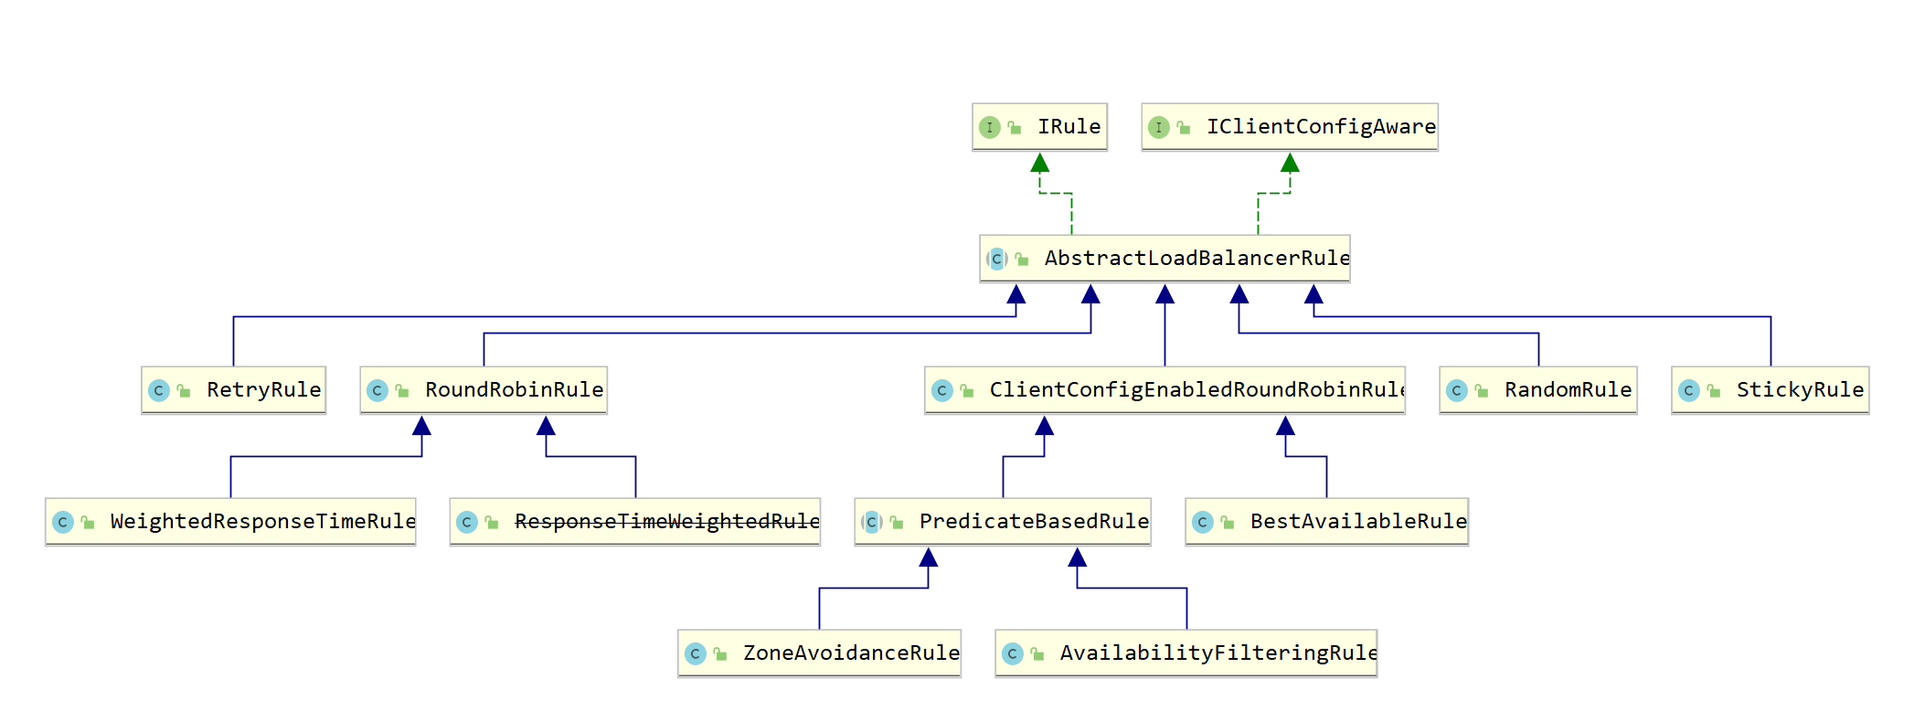The image size is (1914, 711).
Task: Click the green arrowhead pointing to IRule
Action: pos(1039,164)
